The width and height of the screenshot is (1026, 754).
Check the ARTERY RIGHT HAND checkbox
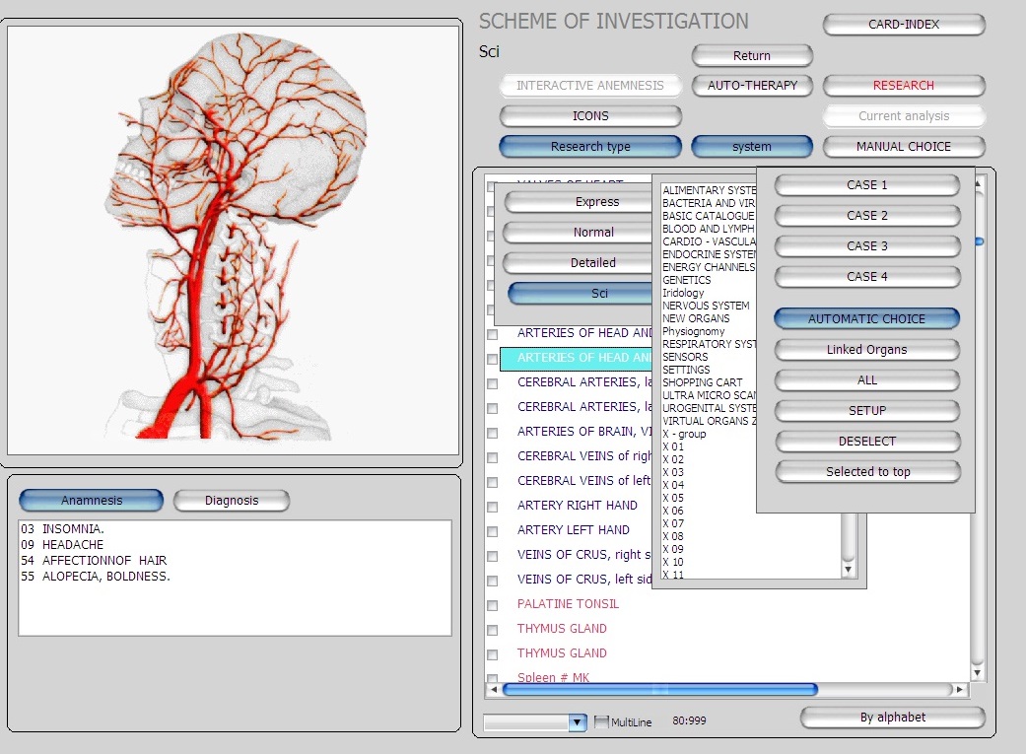(x=493, y=507)
